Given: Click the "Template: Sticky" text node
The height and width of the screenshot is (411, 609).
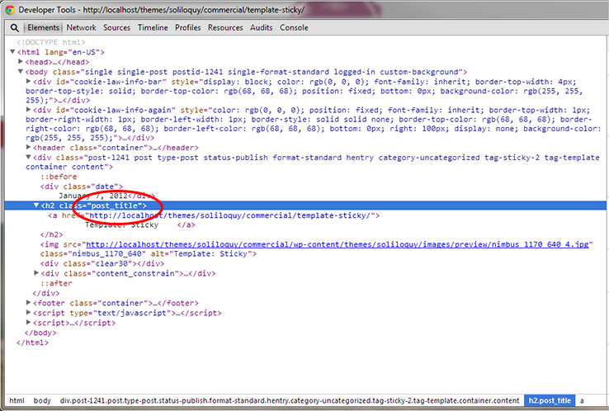Looking at the screenshot, I should pos(121,225).
